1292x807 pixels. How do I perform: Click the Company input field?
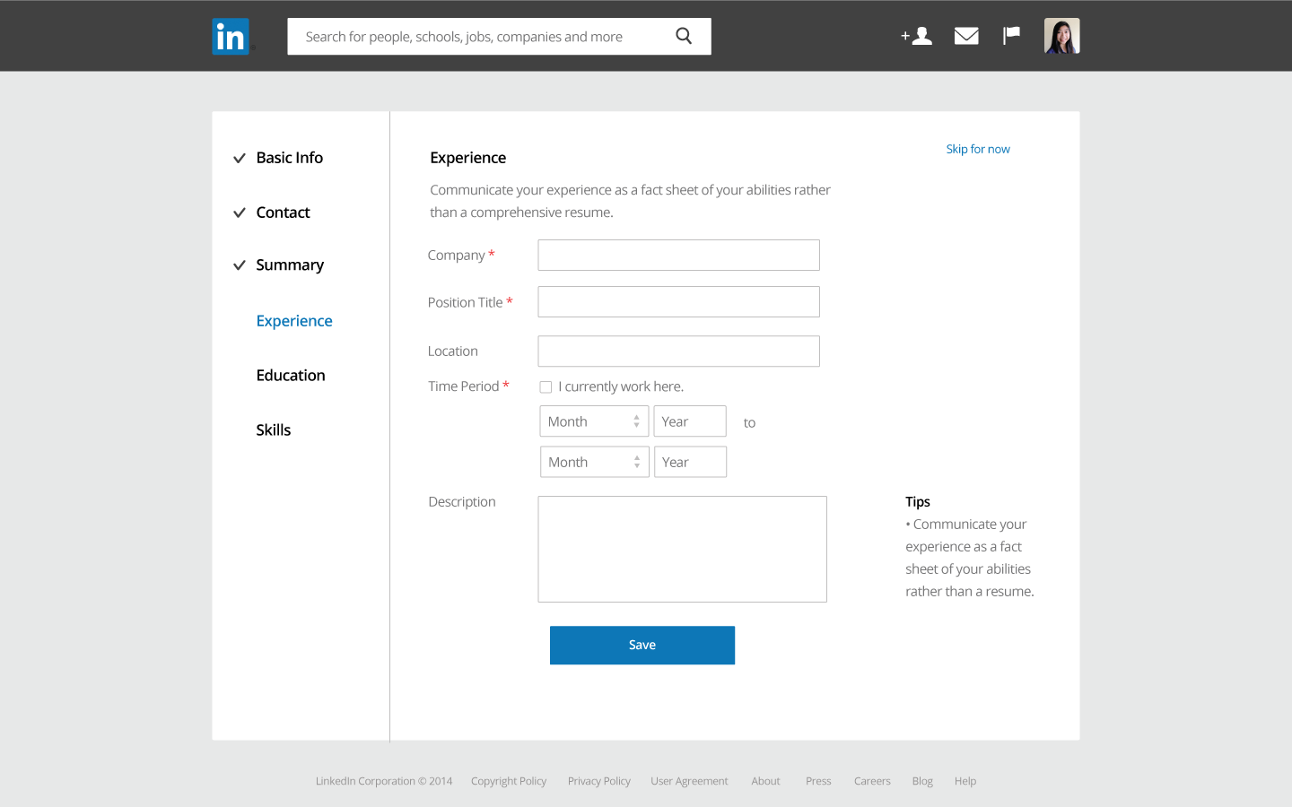click(678, 256)
